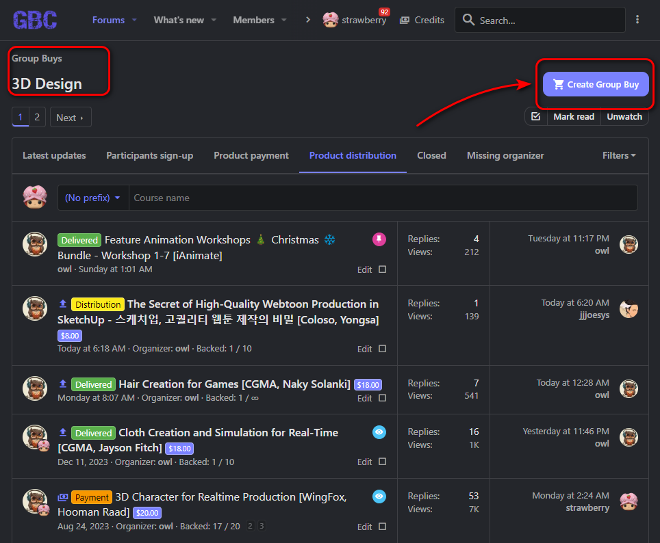Click the Create Group Buy button
Screen dimensions: 660x543
point(596,84)
